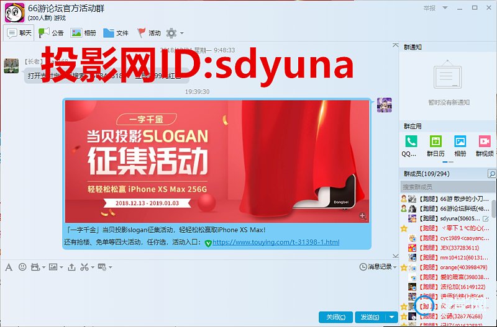497x327 pixels.
Task: Open the touying.com activity link
Action: [x=276, y=242]
